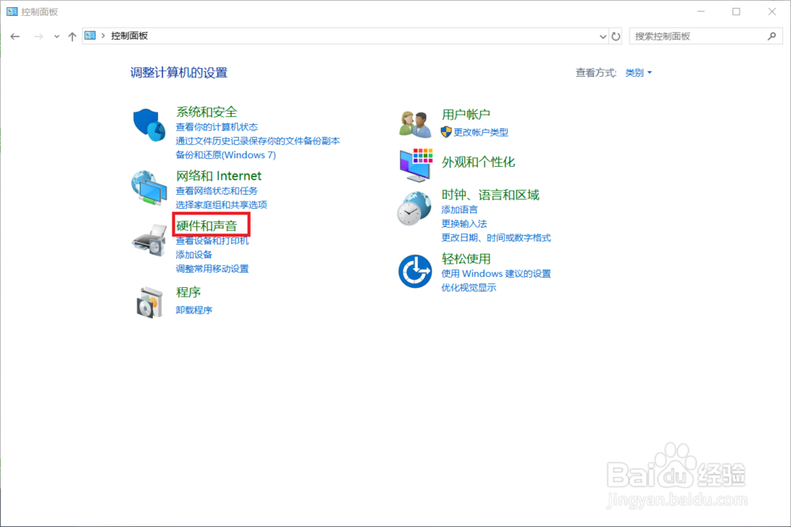Image resolution: width=791 pixels, height=527 pixels.
Task: Refresh the Control Panel view
Action: coord(616,36)
